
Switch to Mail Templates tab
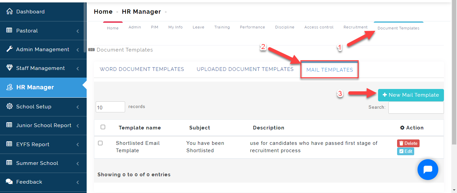point(330,70)
